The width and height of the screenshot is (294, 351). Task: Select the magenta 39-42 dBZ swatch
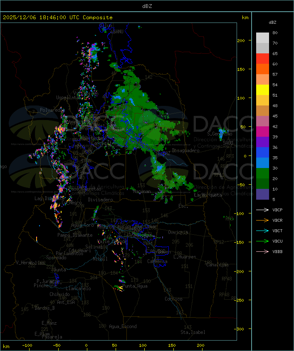pyautogui.click(x=262, y=132)
